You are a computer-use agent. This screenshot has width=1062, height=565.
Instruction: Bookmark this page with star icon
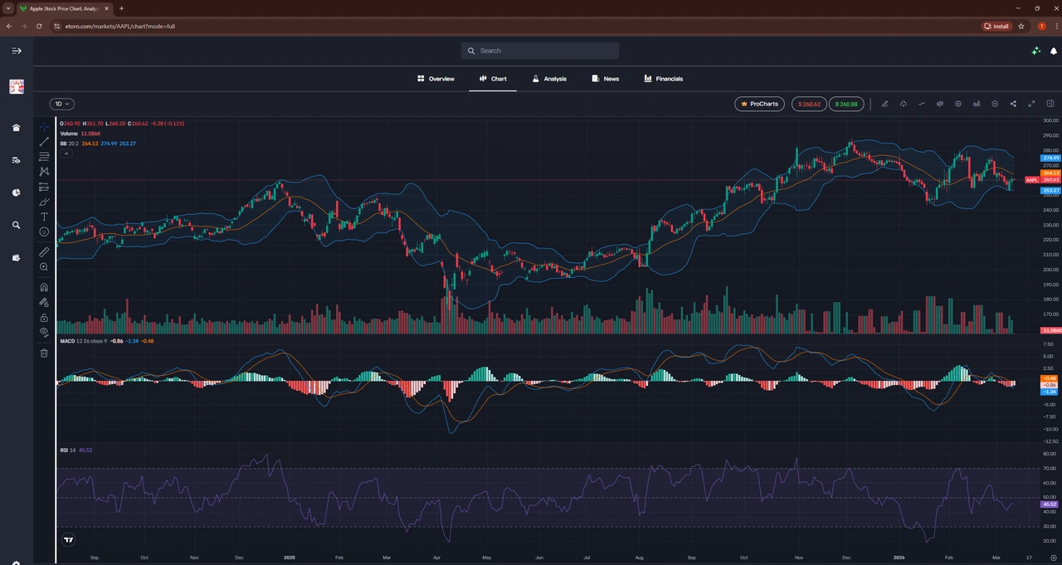click(1021, 26)
